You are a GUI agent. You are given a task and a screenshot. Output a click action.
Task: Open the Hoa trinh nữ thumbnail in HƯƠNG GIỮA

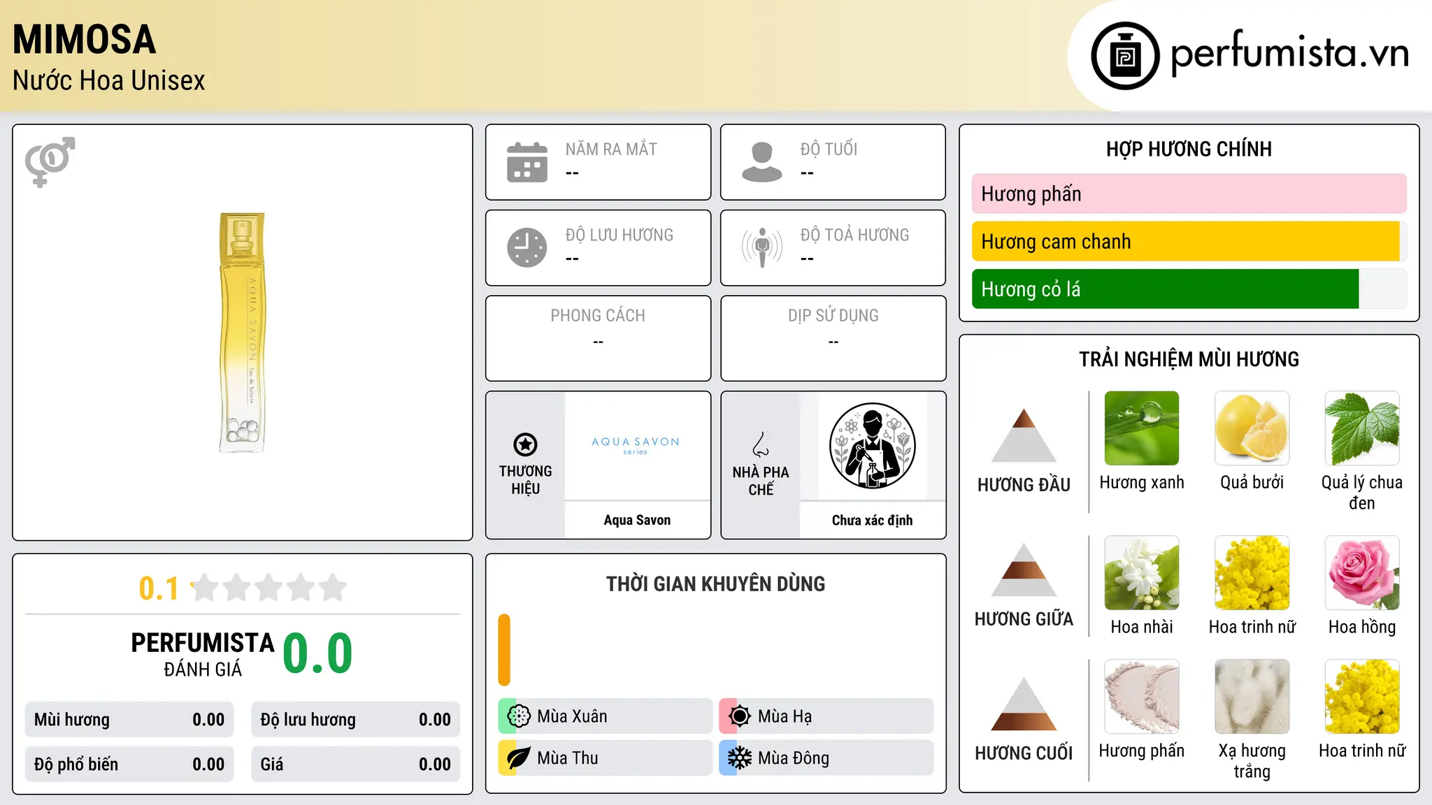[x=1252, y=573]
